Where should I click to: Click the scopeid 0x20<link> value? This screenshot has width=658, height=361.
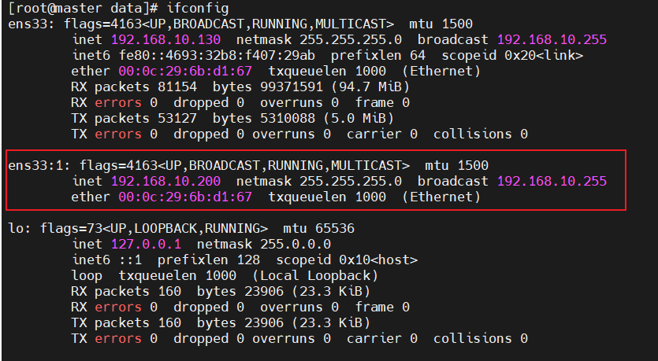[512, 55]
